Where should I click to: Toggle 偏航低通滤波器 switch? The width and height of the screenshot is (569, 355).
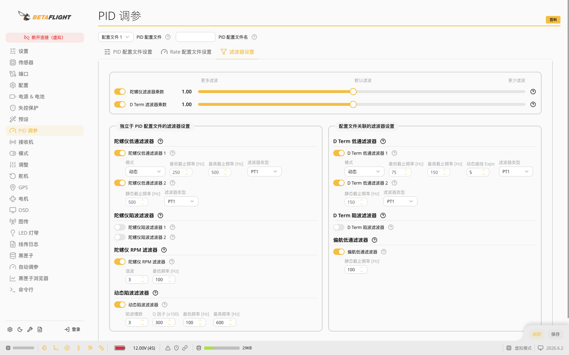tap(339, 252)
